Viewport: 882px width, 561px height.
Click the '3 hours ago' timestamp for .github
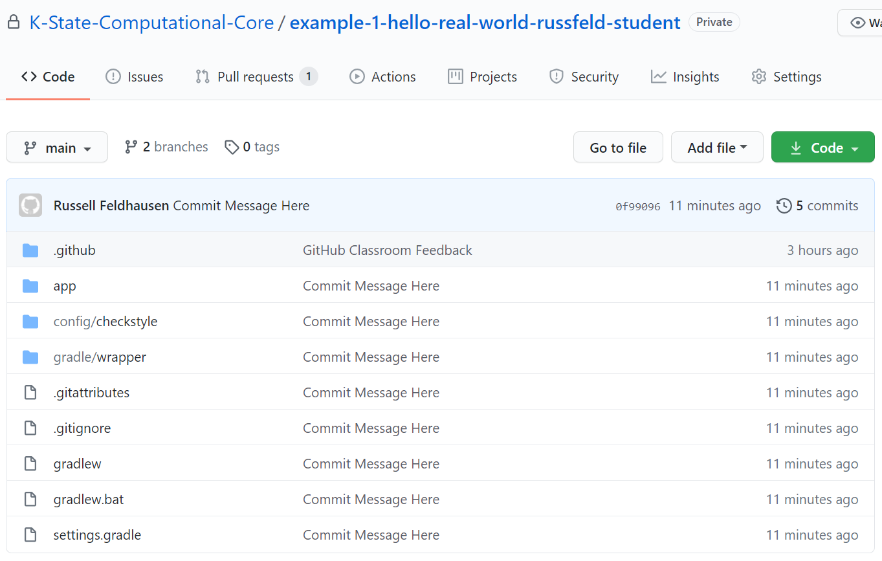tap(822, 250)
